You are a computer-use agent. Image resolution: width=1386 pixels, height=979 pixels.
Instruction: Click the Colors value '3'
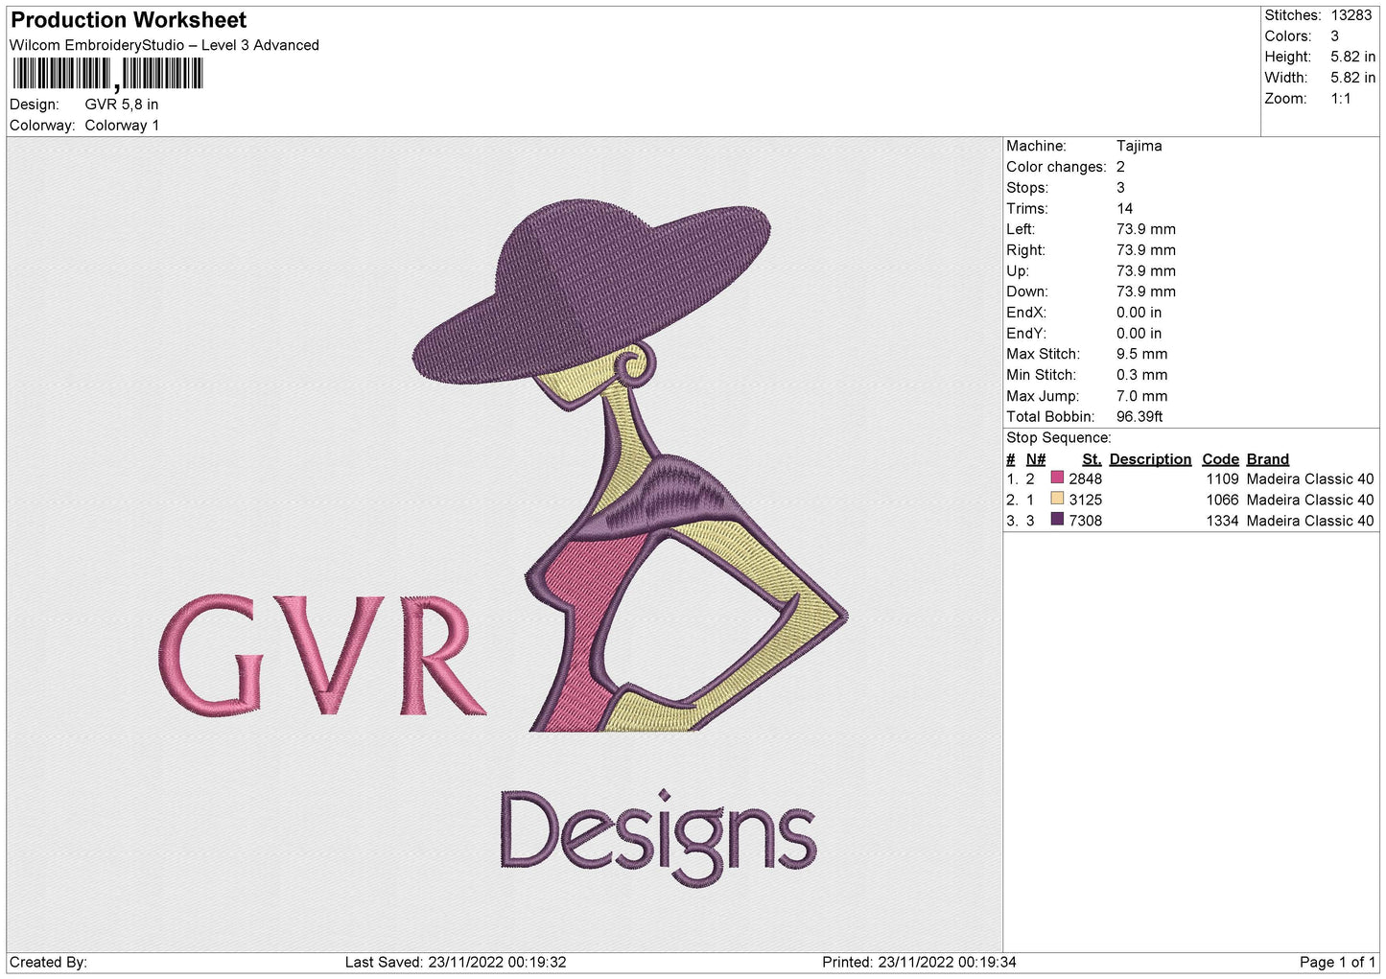click(x=1334, y=36)
